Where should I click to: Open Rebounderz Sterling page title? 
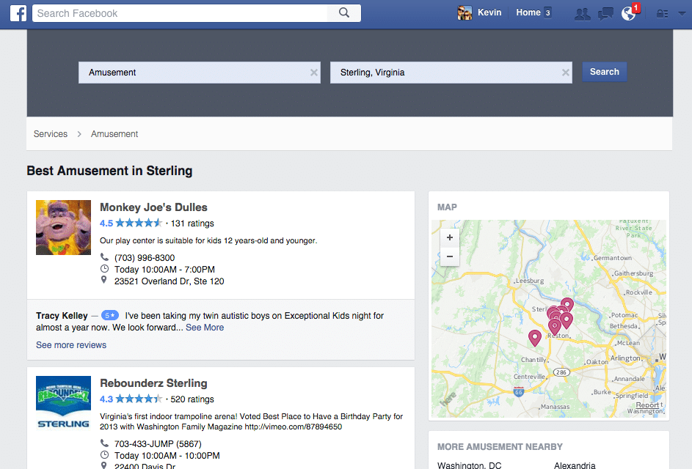[x=153, y=383]
